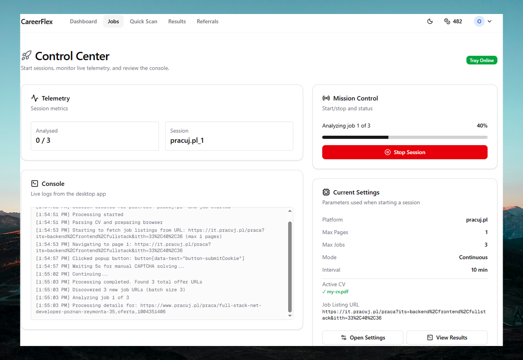The height and width of the screenshot is (360, 523).
Task: Change the 10 min Interval setting
Action: click(480, 270)
